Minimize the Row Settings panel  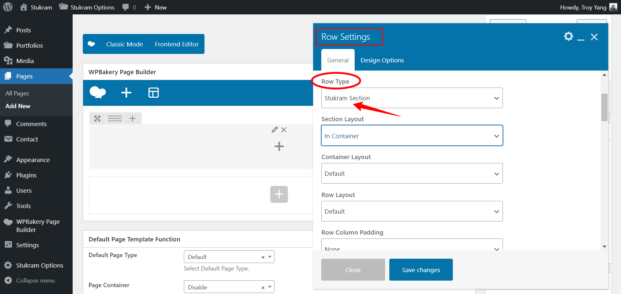tap(581, 37)
